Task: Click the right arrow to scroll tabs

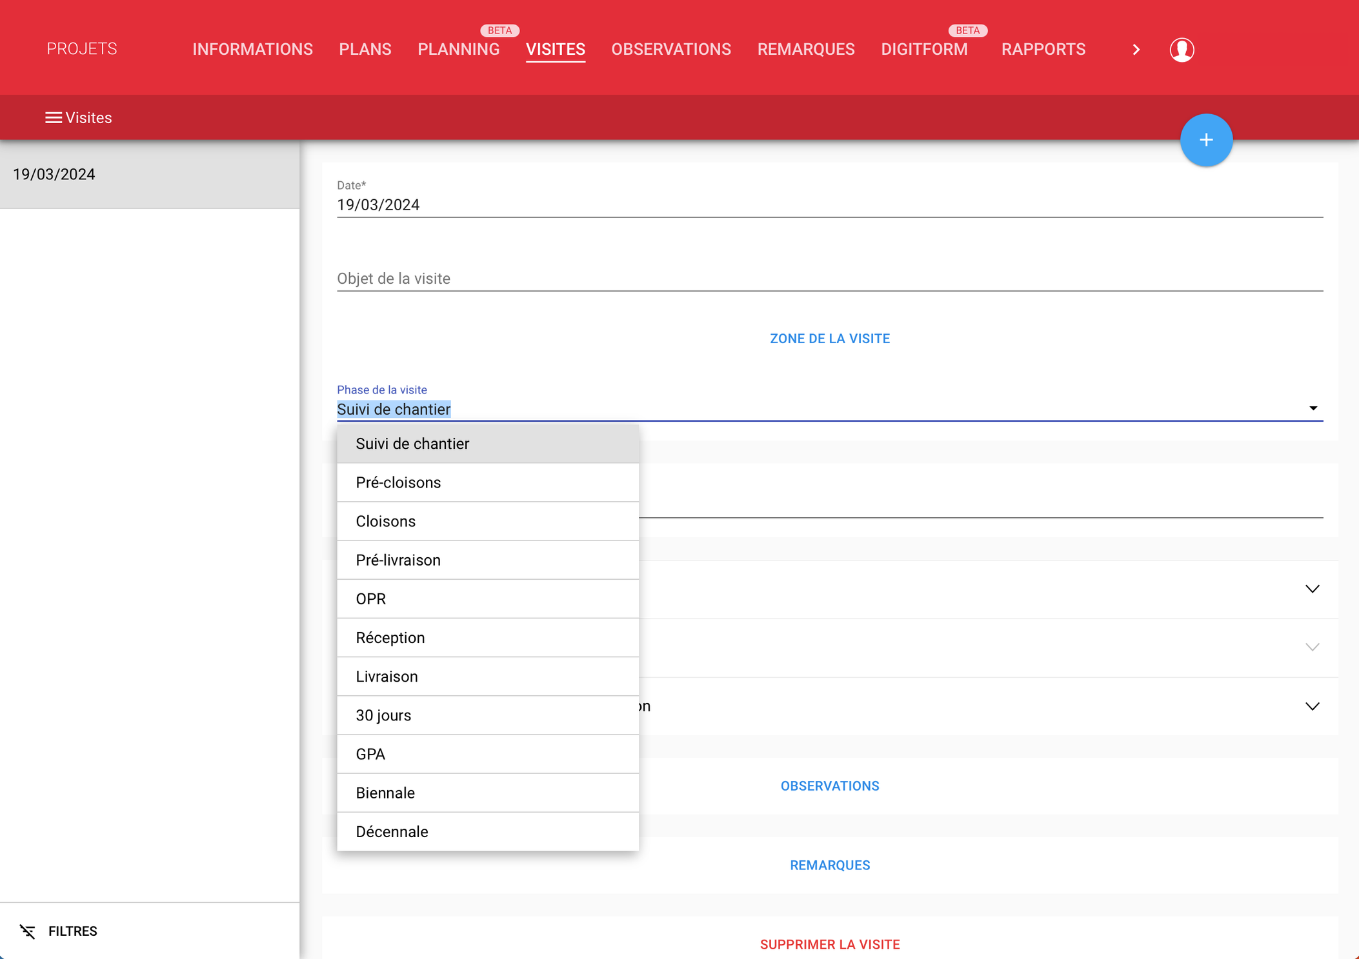Action: 1136,50
